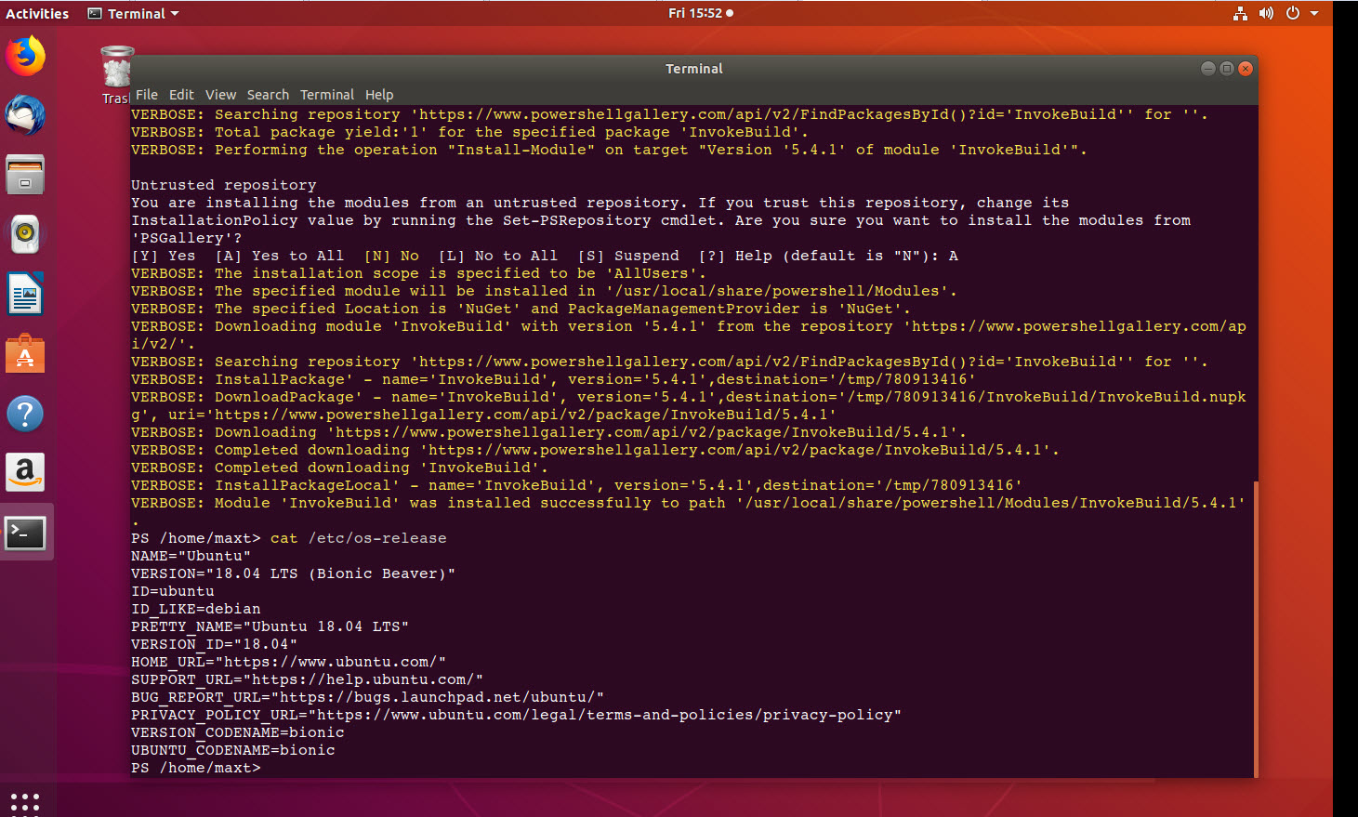This screenshot has height=817, width=1358.
Task: Open the Search menu in Terminal
Action: point(268,94)
